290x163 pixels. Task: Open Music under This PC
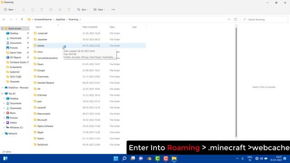click(13, 113)
